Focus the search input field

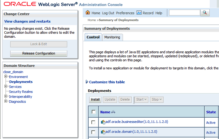click(185, 13)
